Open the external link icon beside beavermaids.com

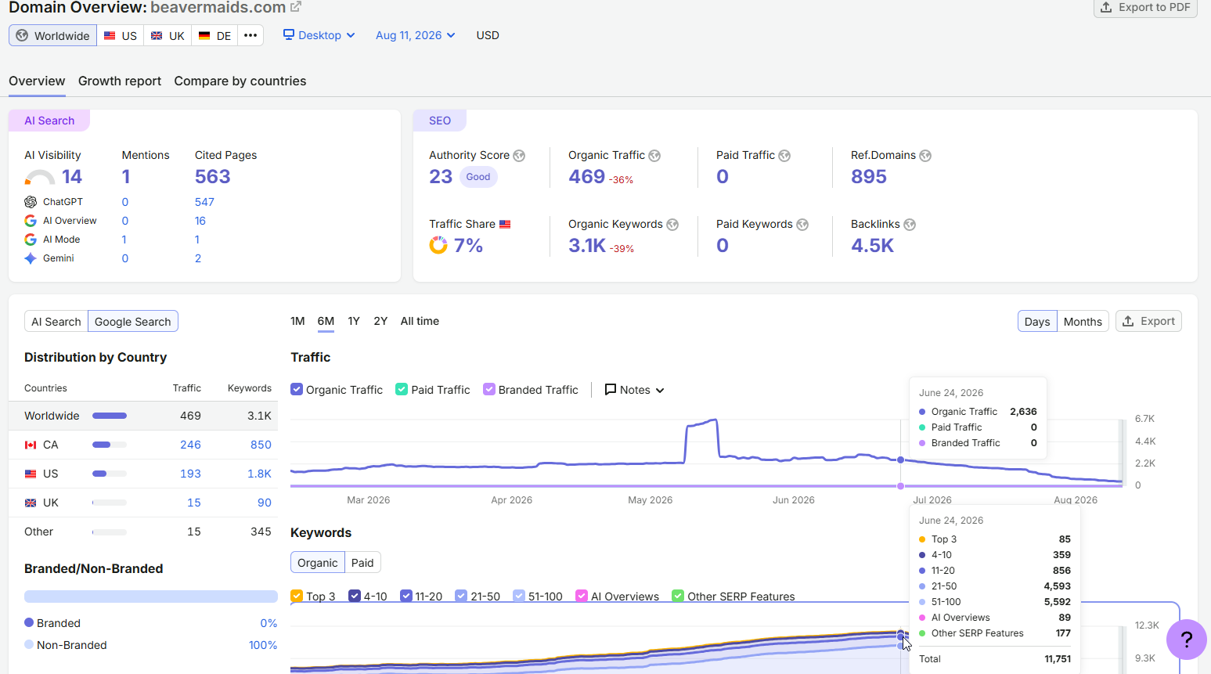pos(295,7)
